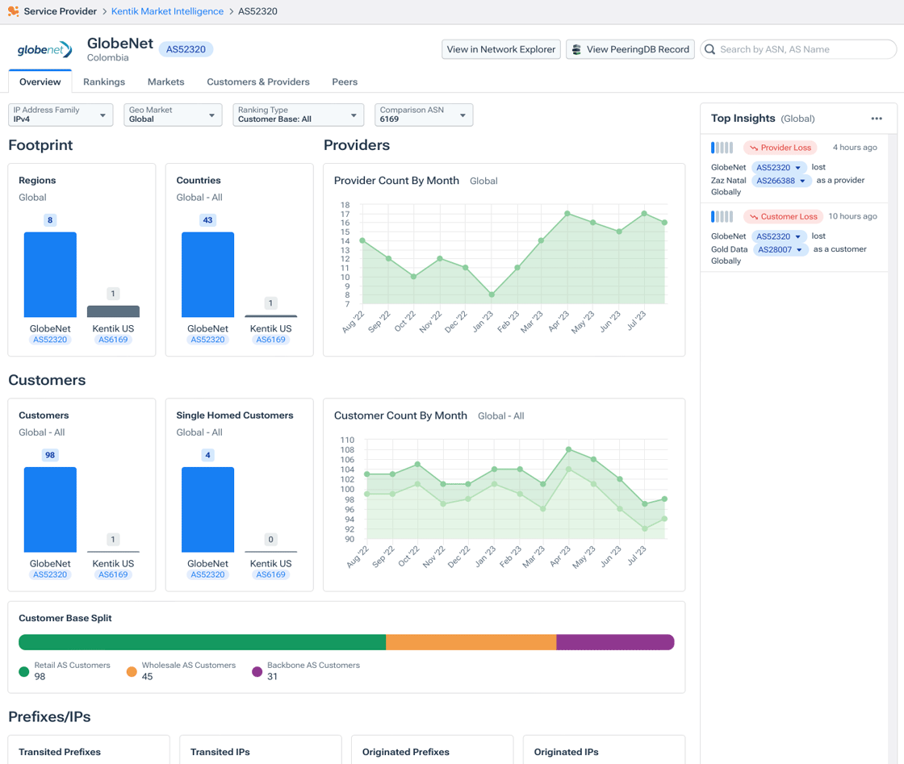Open the Top Insights options via the ellipsis icon
The image size is (904, 764).
pos(877,119)
